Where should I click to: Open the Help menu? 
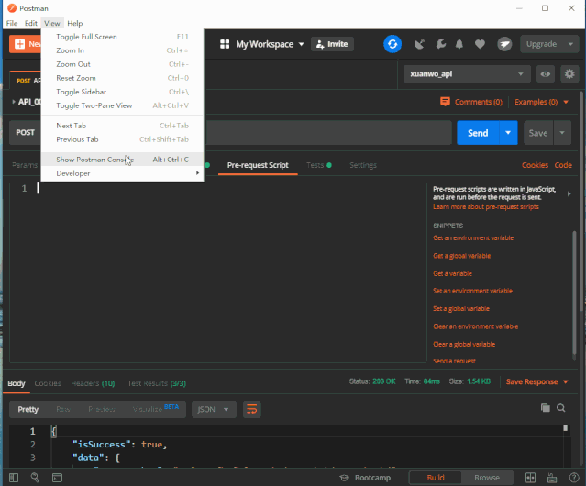(75, 23)
